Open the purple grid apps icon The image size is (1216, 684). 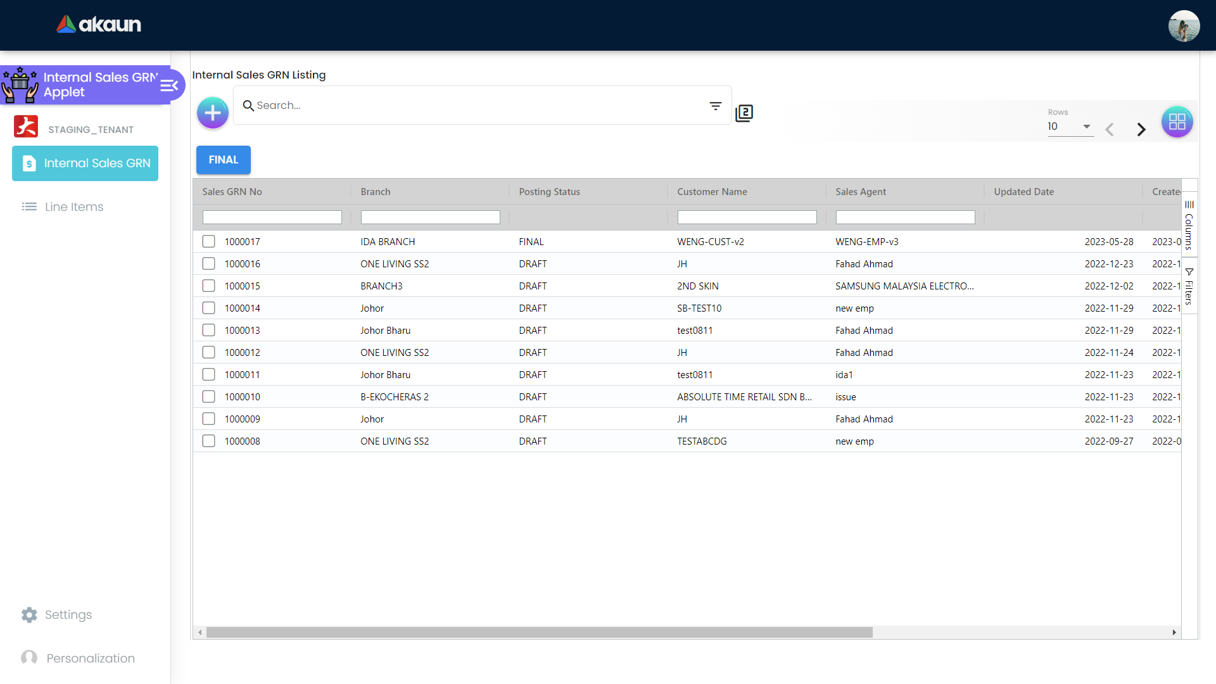click(x=1177, y=122)
